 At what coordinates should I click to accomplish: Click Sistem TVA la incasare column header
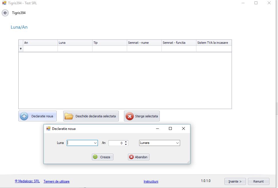(214, 43)
